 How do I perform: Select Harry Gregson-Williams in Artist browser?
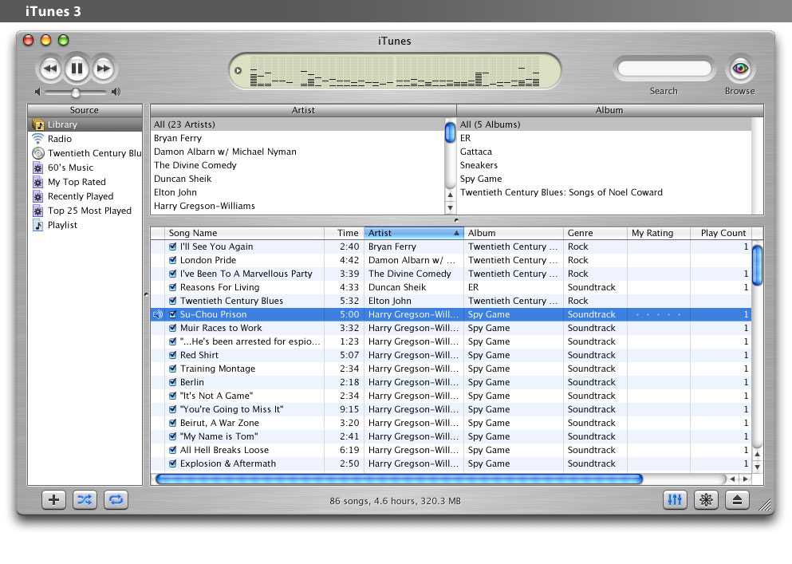tap(298, 206)
